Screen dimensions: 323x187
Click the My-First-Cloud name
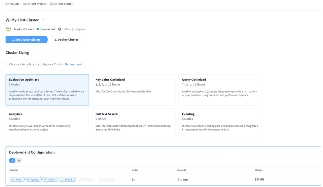24,29
